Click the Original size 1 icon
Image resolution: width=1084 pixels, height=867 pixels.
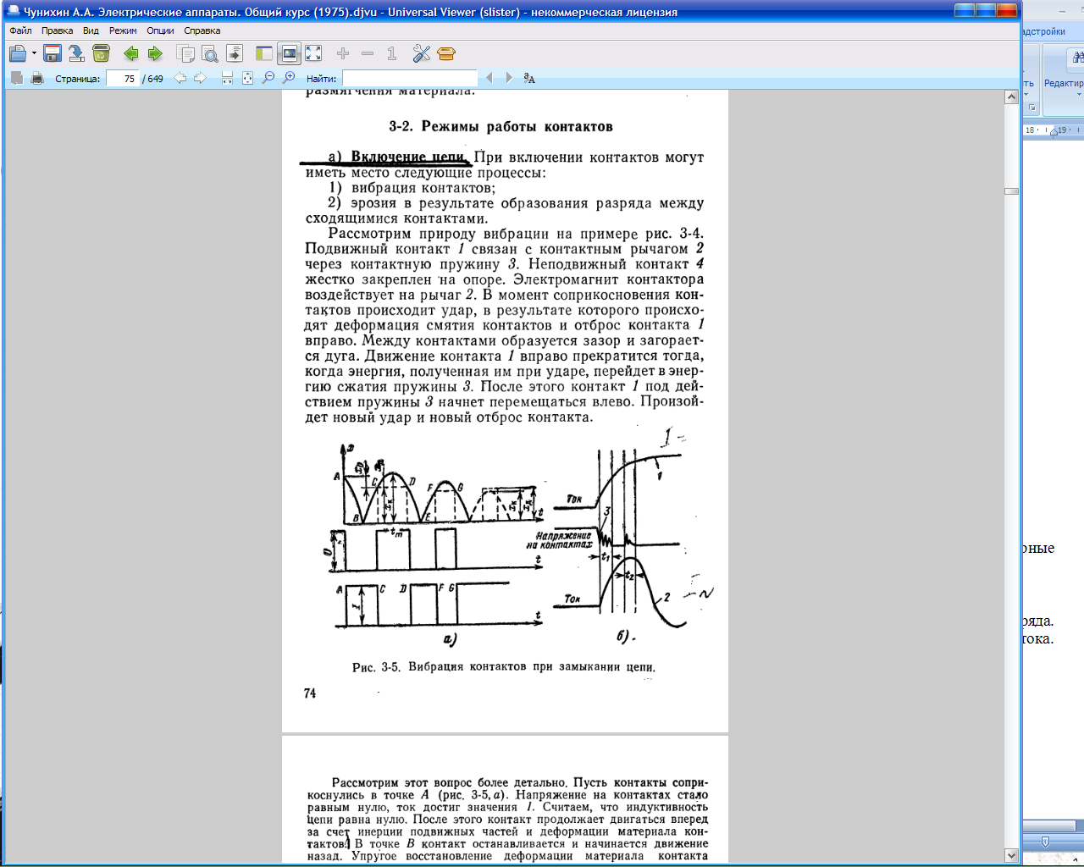tap(392, 53)
